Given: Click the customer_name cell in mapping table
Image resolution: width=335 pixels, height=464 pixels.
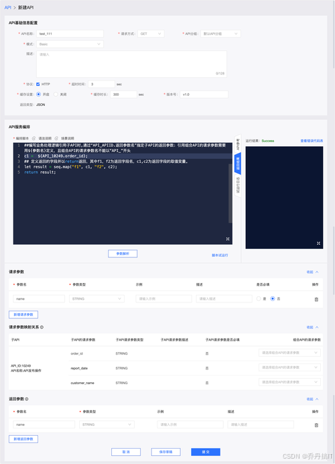Looking at the screenshot, I should (82, 383).
